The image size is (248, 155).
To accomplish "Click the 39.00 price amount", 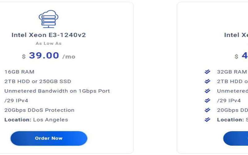I will 44,55.
